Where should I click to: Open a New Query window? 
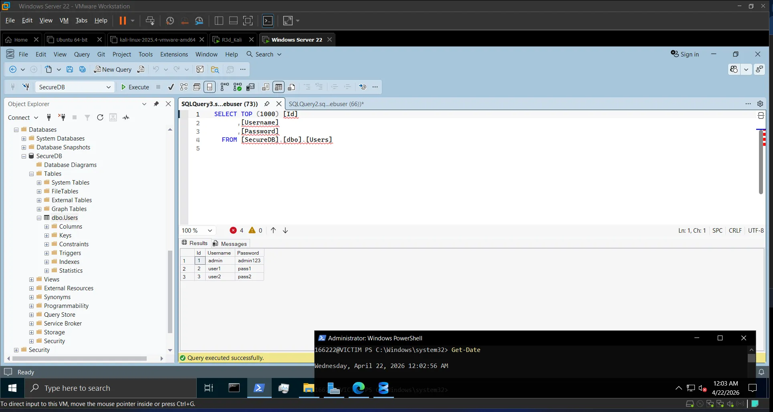(113, 69)
